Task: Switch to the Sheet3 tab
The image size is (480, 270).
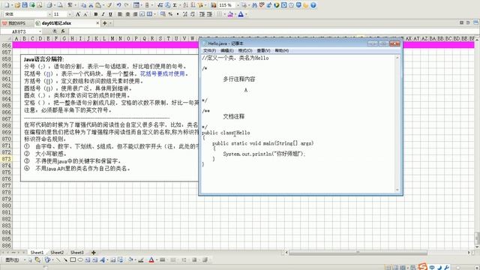Action: [76, 253]
